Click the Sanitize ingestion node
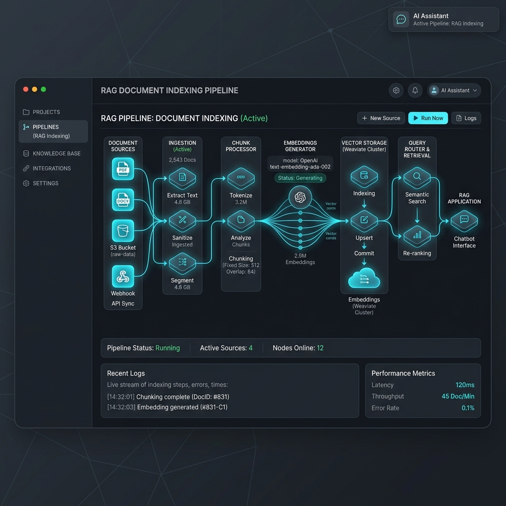Viewport: 506px width, 506px height. point(182,221)
